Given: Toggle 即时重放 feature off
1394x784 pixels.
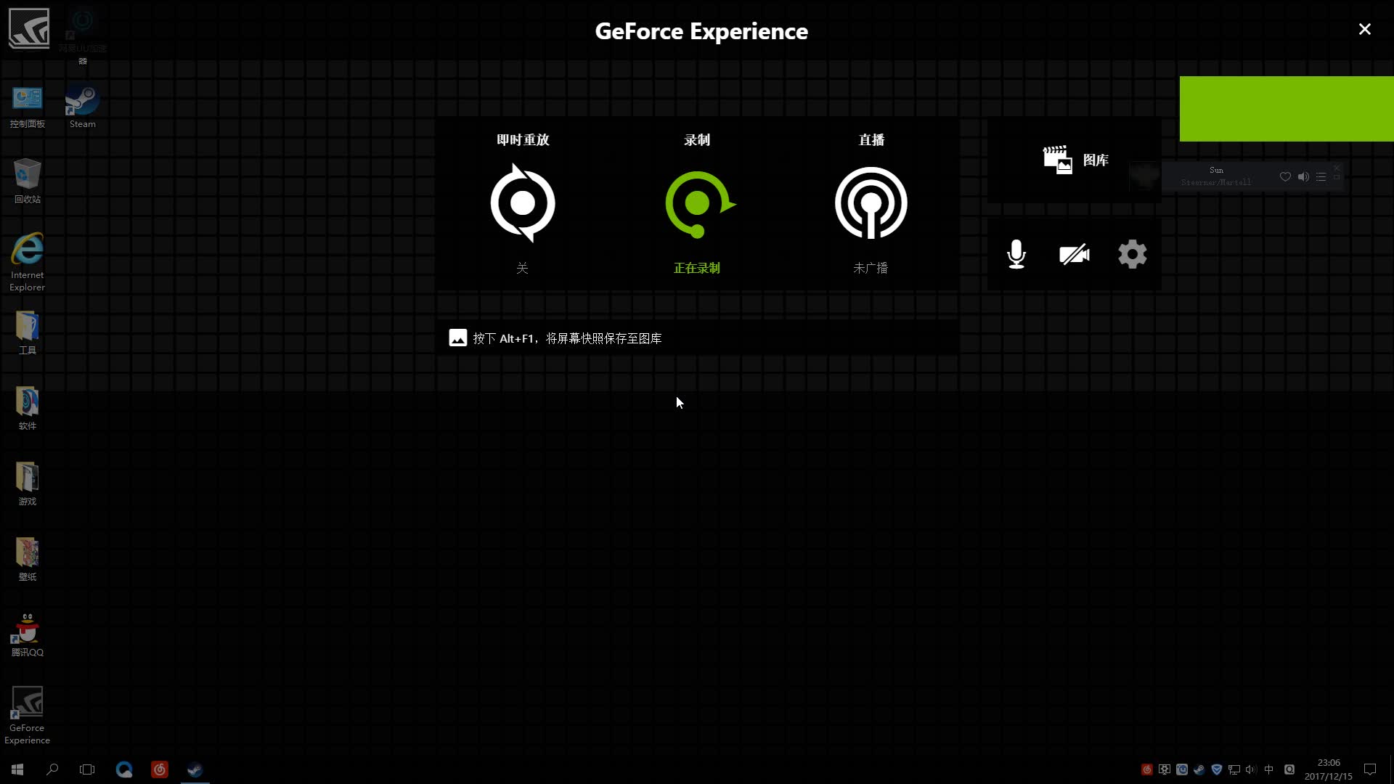Looking at the screenshot, I should pyautogui.click(x=523, y=202).
